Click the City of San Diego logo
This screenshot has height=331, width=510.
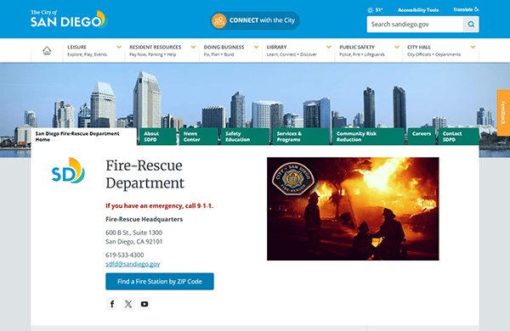(69, 20)
